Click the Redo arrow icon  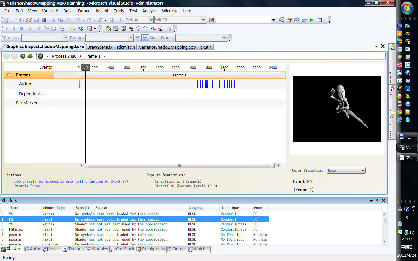pos(89,20)
